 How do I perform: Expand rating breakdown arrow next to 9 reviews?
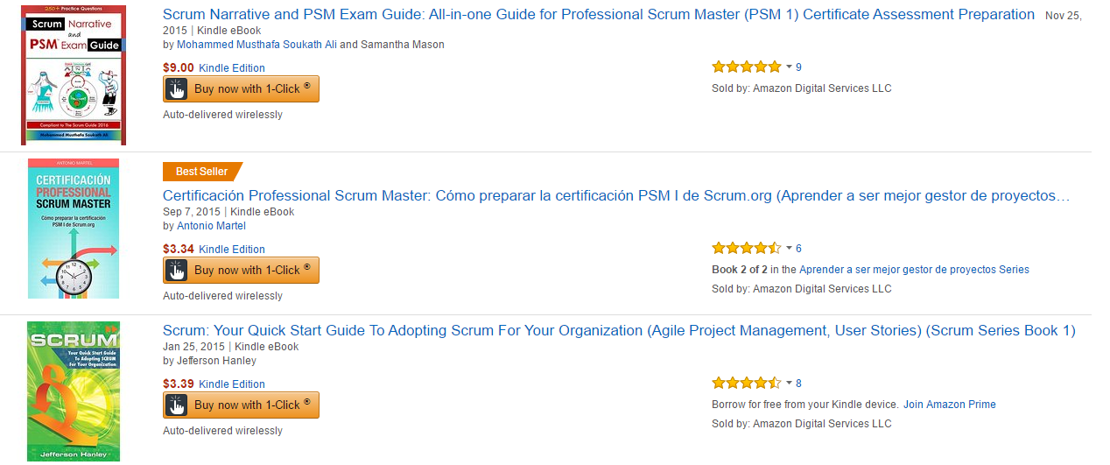point(789,67)
